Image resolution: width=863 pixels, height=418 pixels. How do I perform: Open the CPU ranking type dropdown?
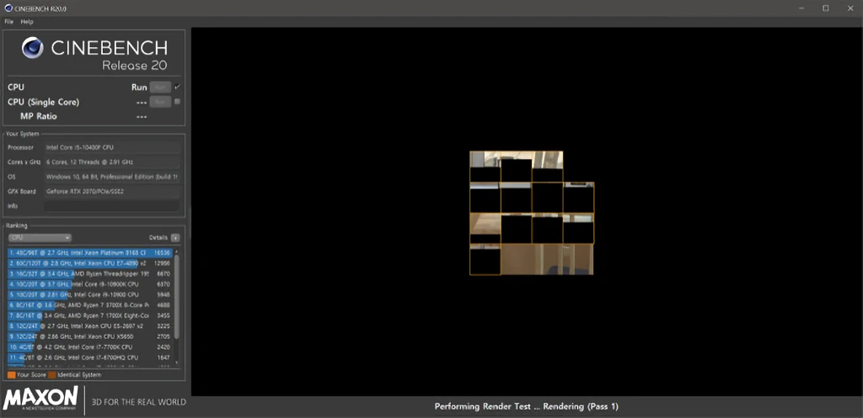click(40, 238)
